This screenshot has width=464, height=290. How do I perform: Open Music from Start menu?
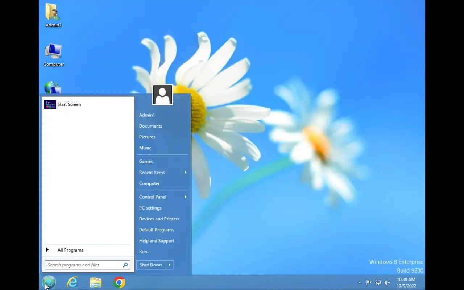tap(145, 148)
